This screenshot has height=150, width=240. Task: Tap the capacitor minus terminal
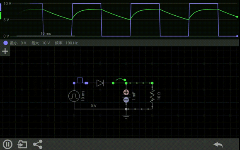tap(126, 100)
